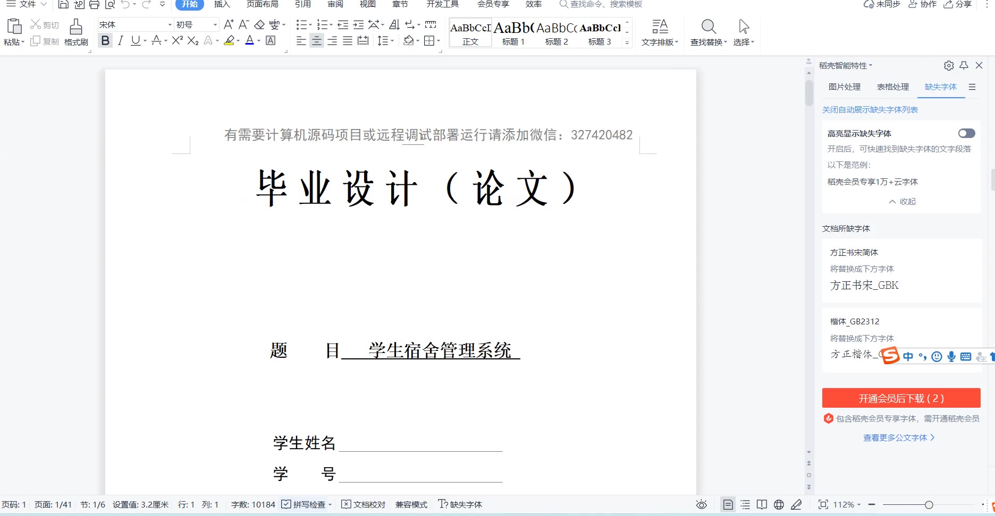
Task: Click the zoom slider handle in status bar
Action: pyautogui.click(x=929, y=505)
